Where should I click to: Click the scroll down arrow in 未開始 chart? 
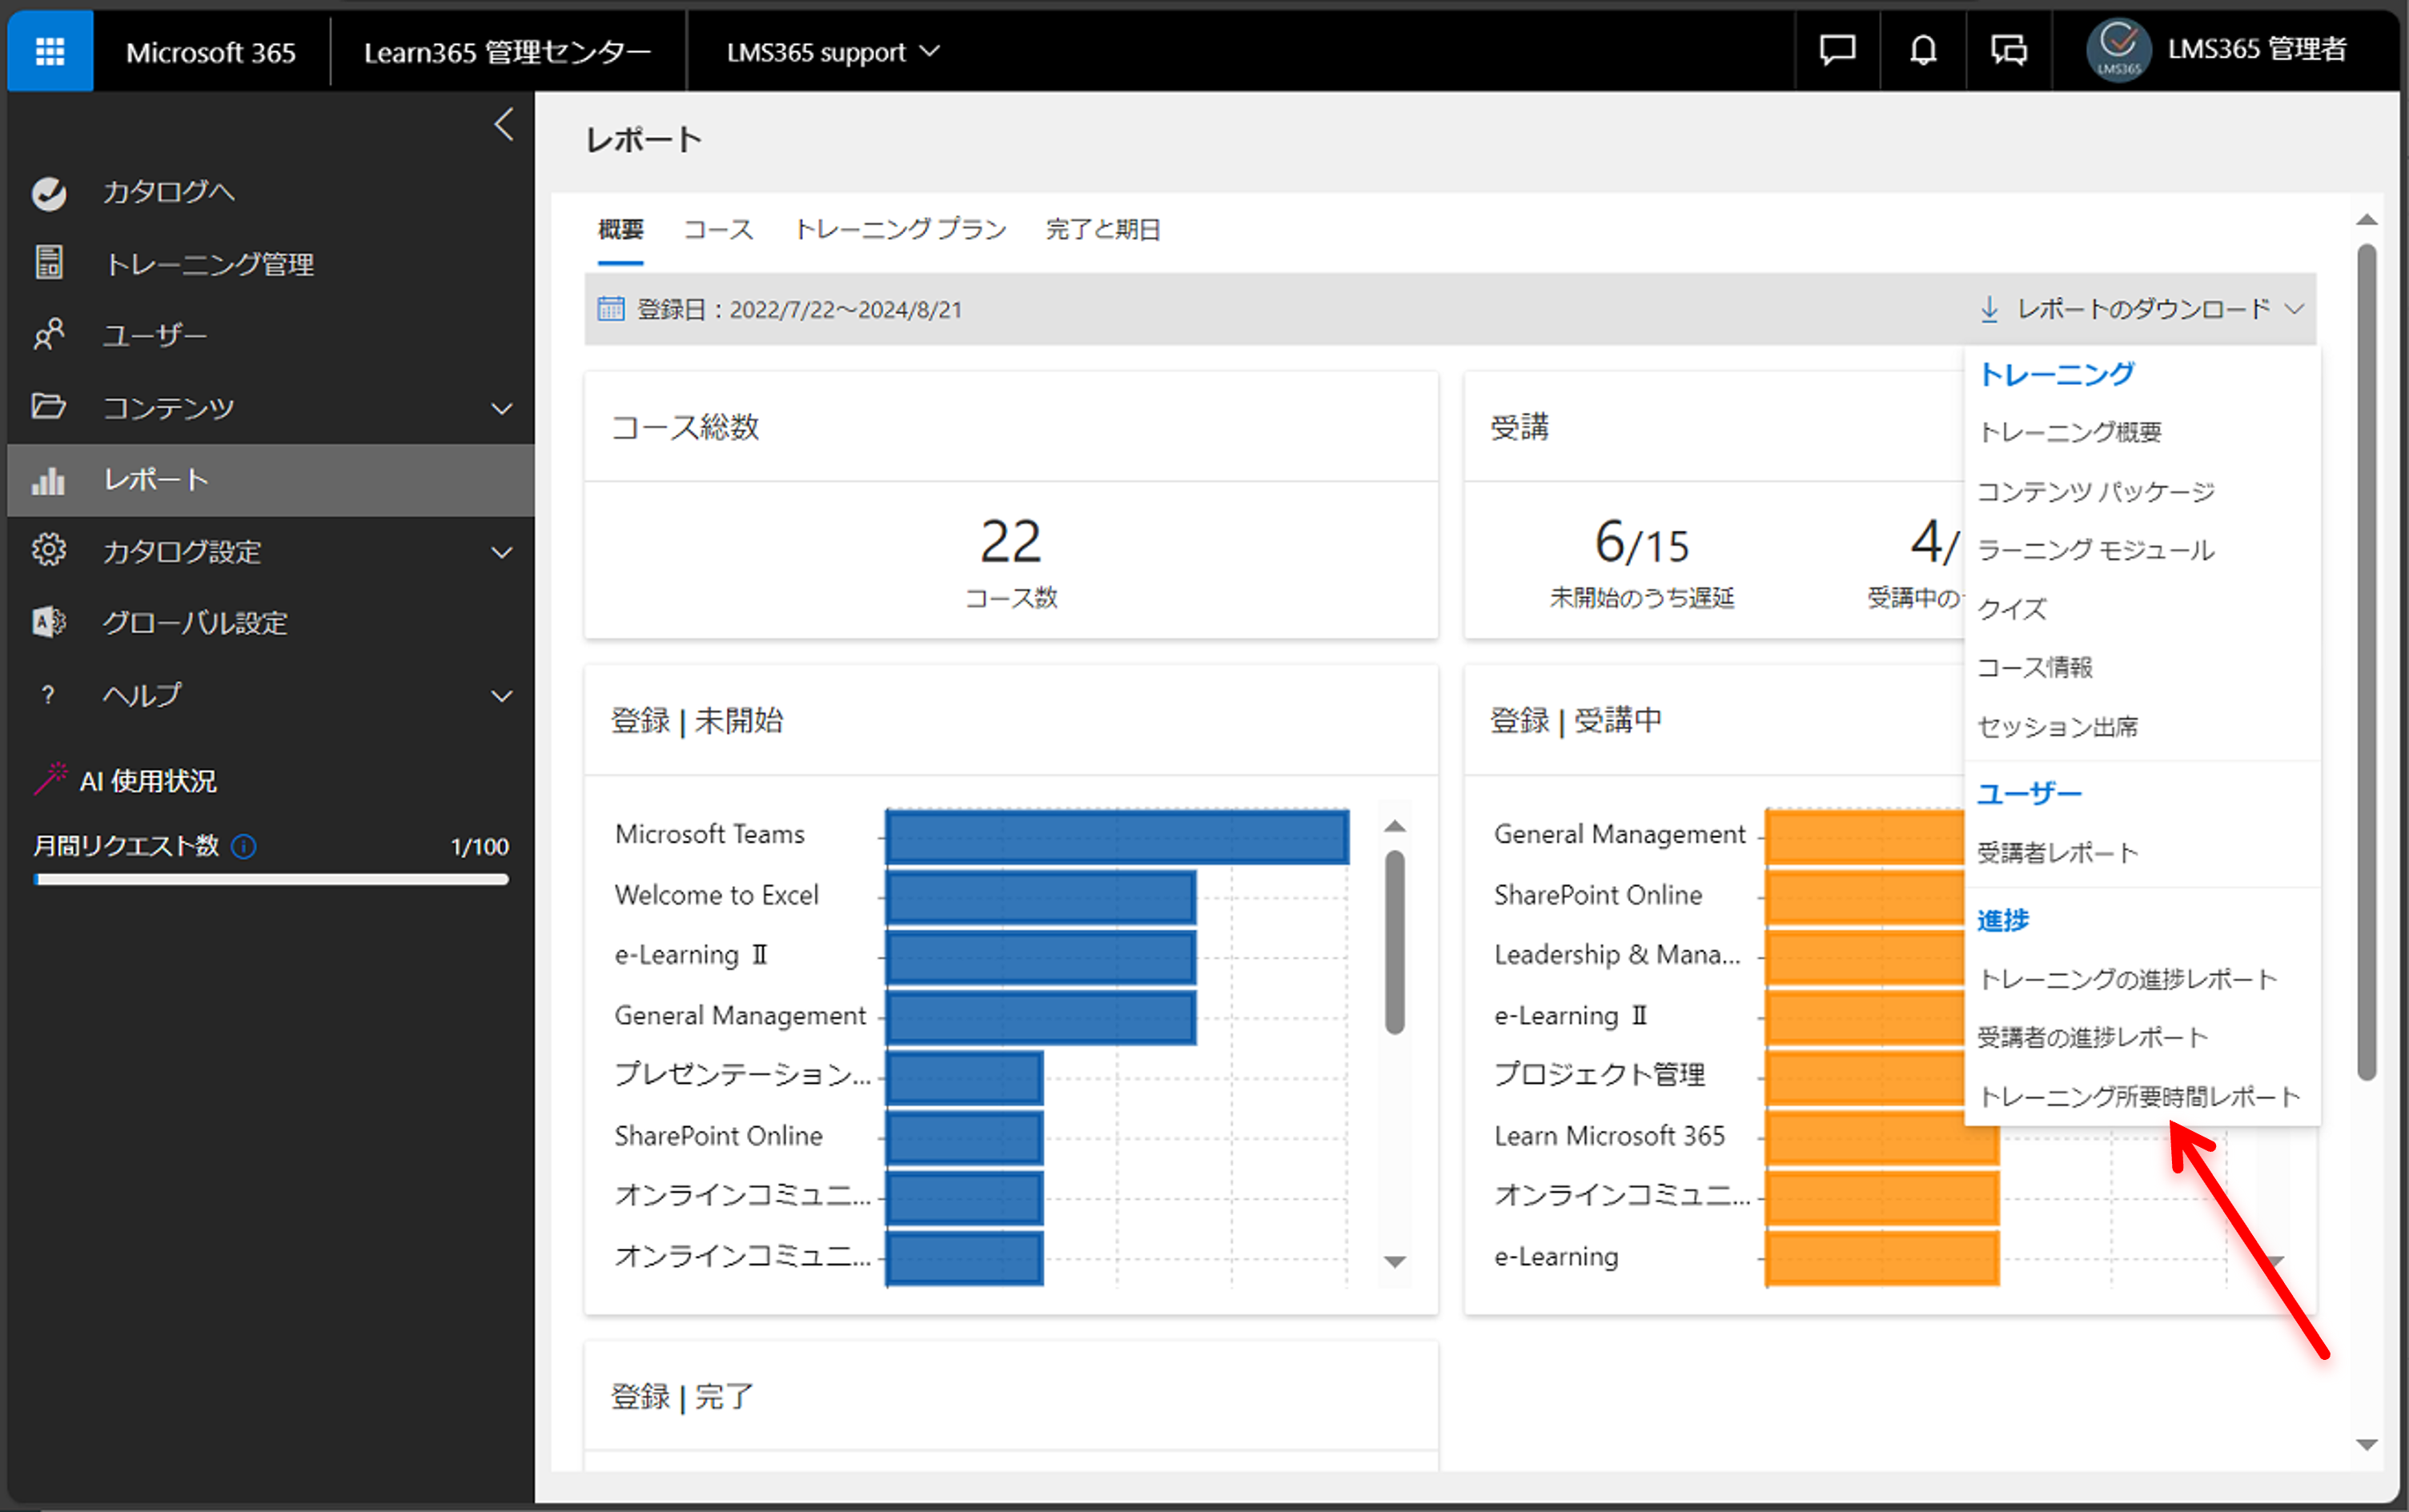[x=1394, y=1262]
